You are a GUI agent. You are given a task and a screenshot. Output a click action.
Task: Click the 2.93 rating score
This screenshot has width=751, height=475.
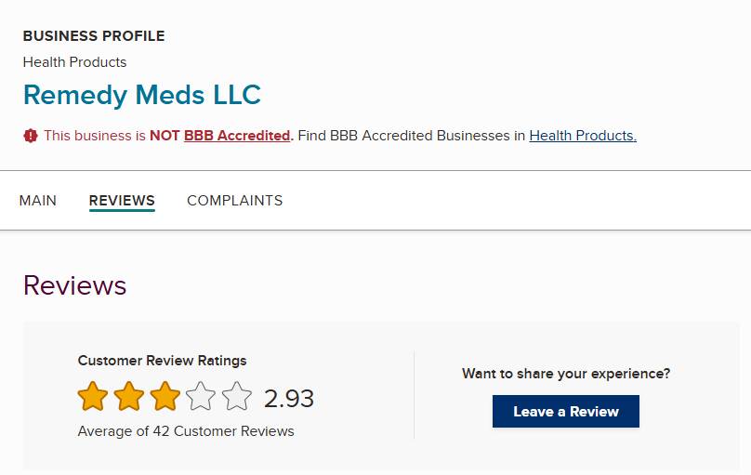[289, 399]
